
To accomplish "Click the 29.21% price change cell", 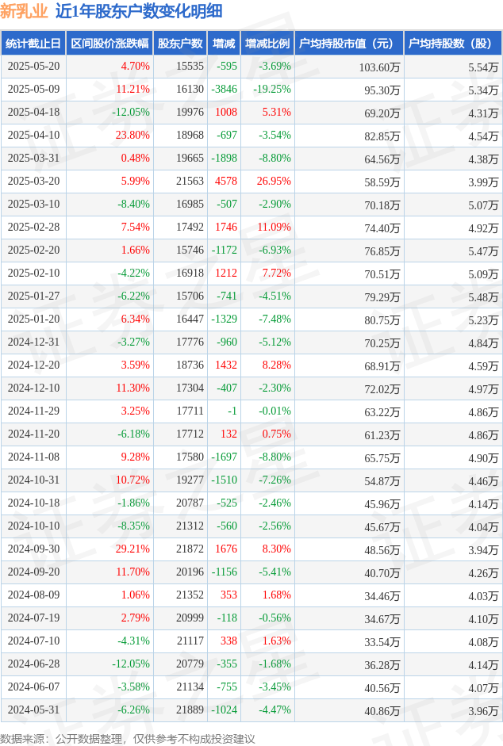I will tap(132, 549).
